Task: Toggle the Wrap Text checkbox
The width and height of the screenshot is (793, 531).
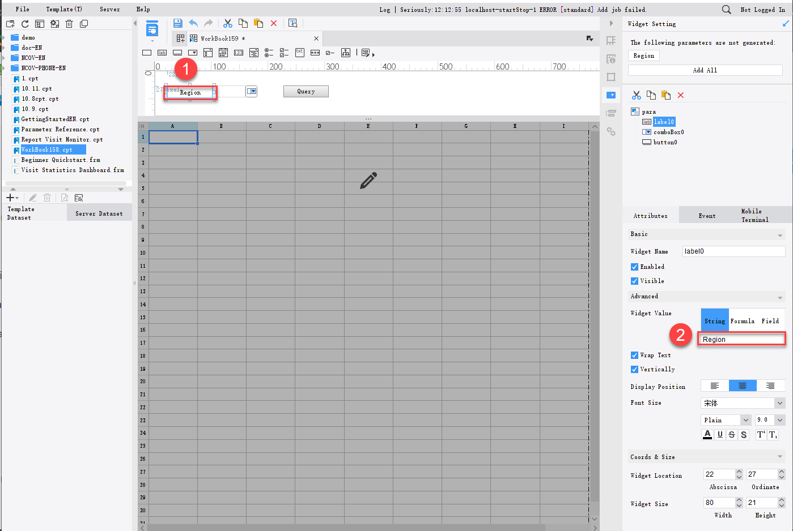Action: 634,355
